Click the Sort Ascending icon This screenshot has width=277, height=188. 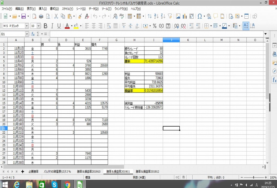[156, 16]
